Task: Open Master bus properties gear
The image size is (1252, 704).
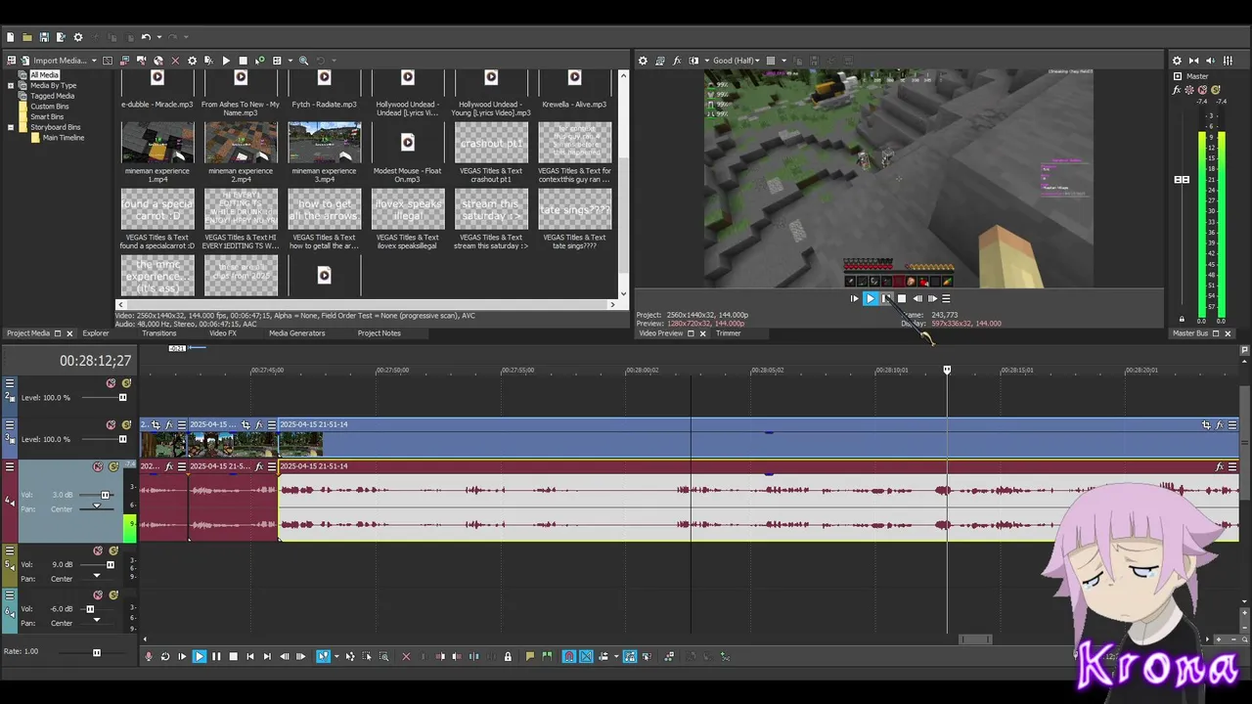Action: [1177, 61]
